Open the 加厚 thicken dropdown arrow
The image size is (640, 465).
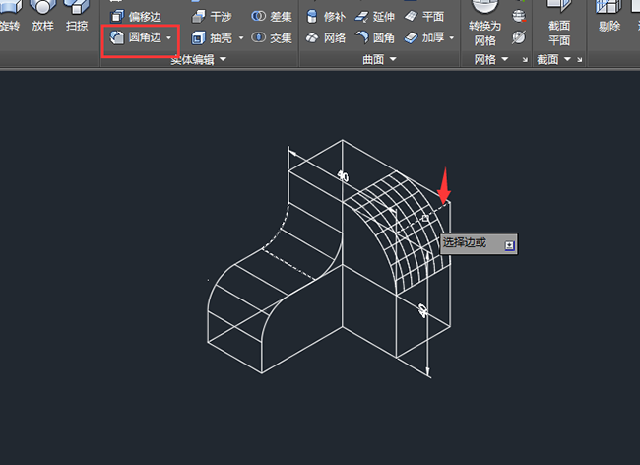[x=451, y=38]
